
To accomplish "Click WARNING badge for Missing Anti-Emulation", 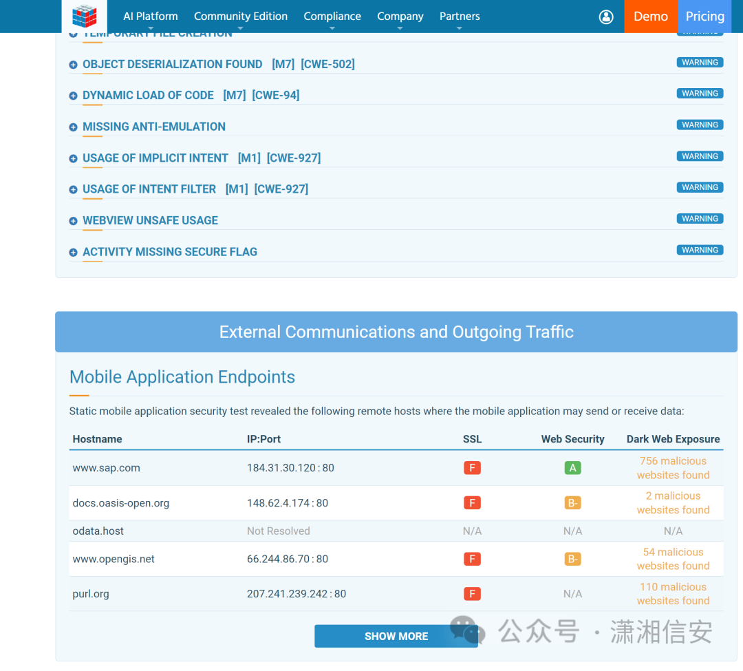I will point(700,125).
